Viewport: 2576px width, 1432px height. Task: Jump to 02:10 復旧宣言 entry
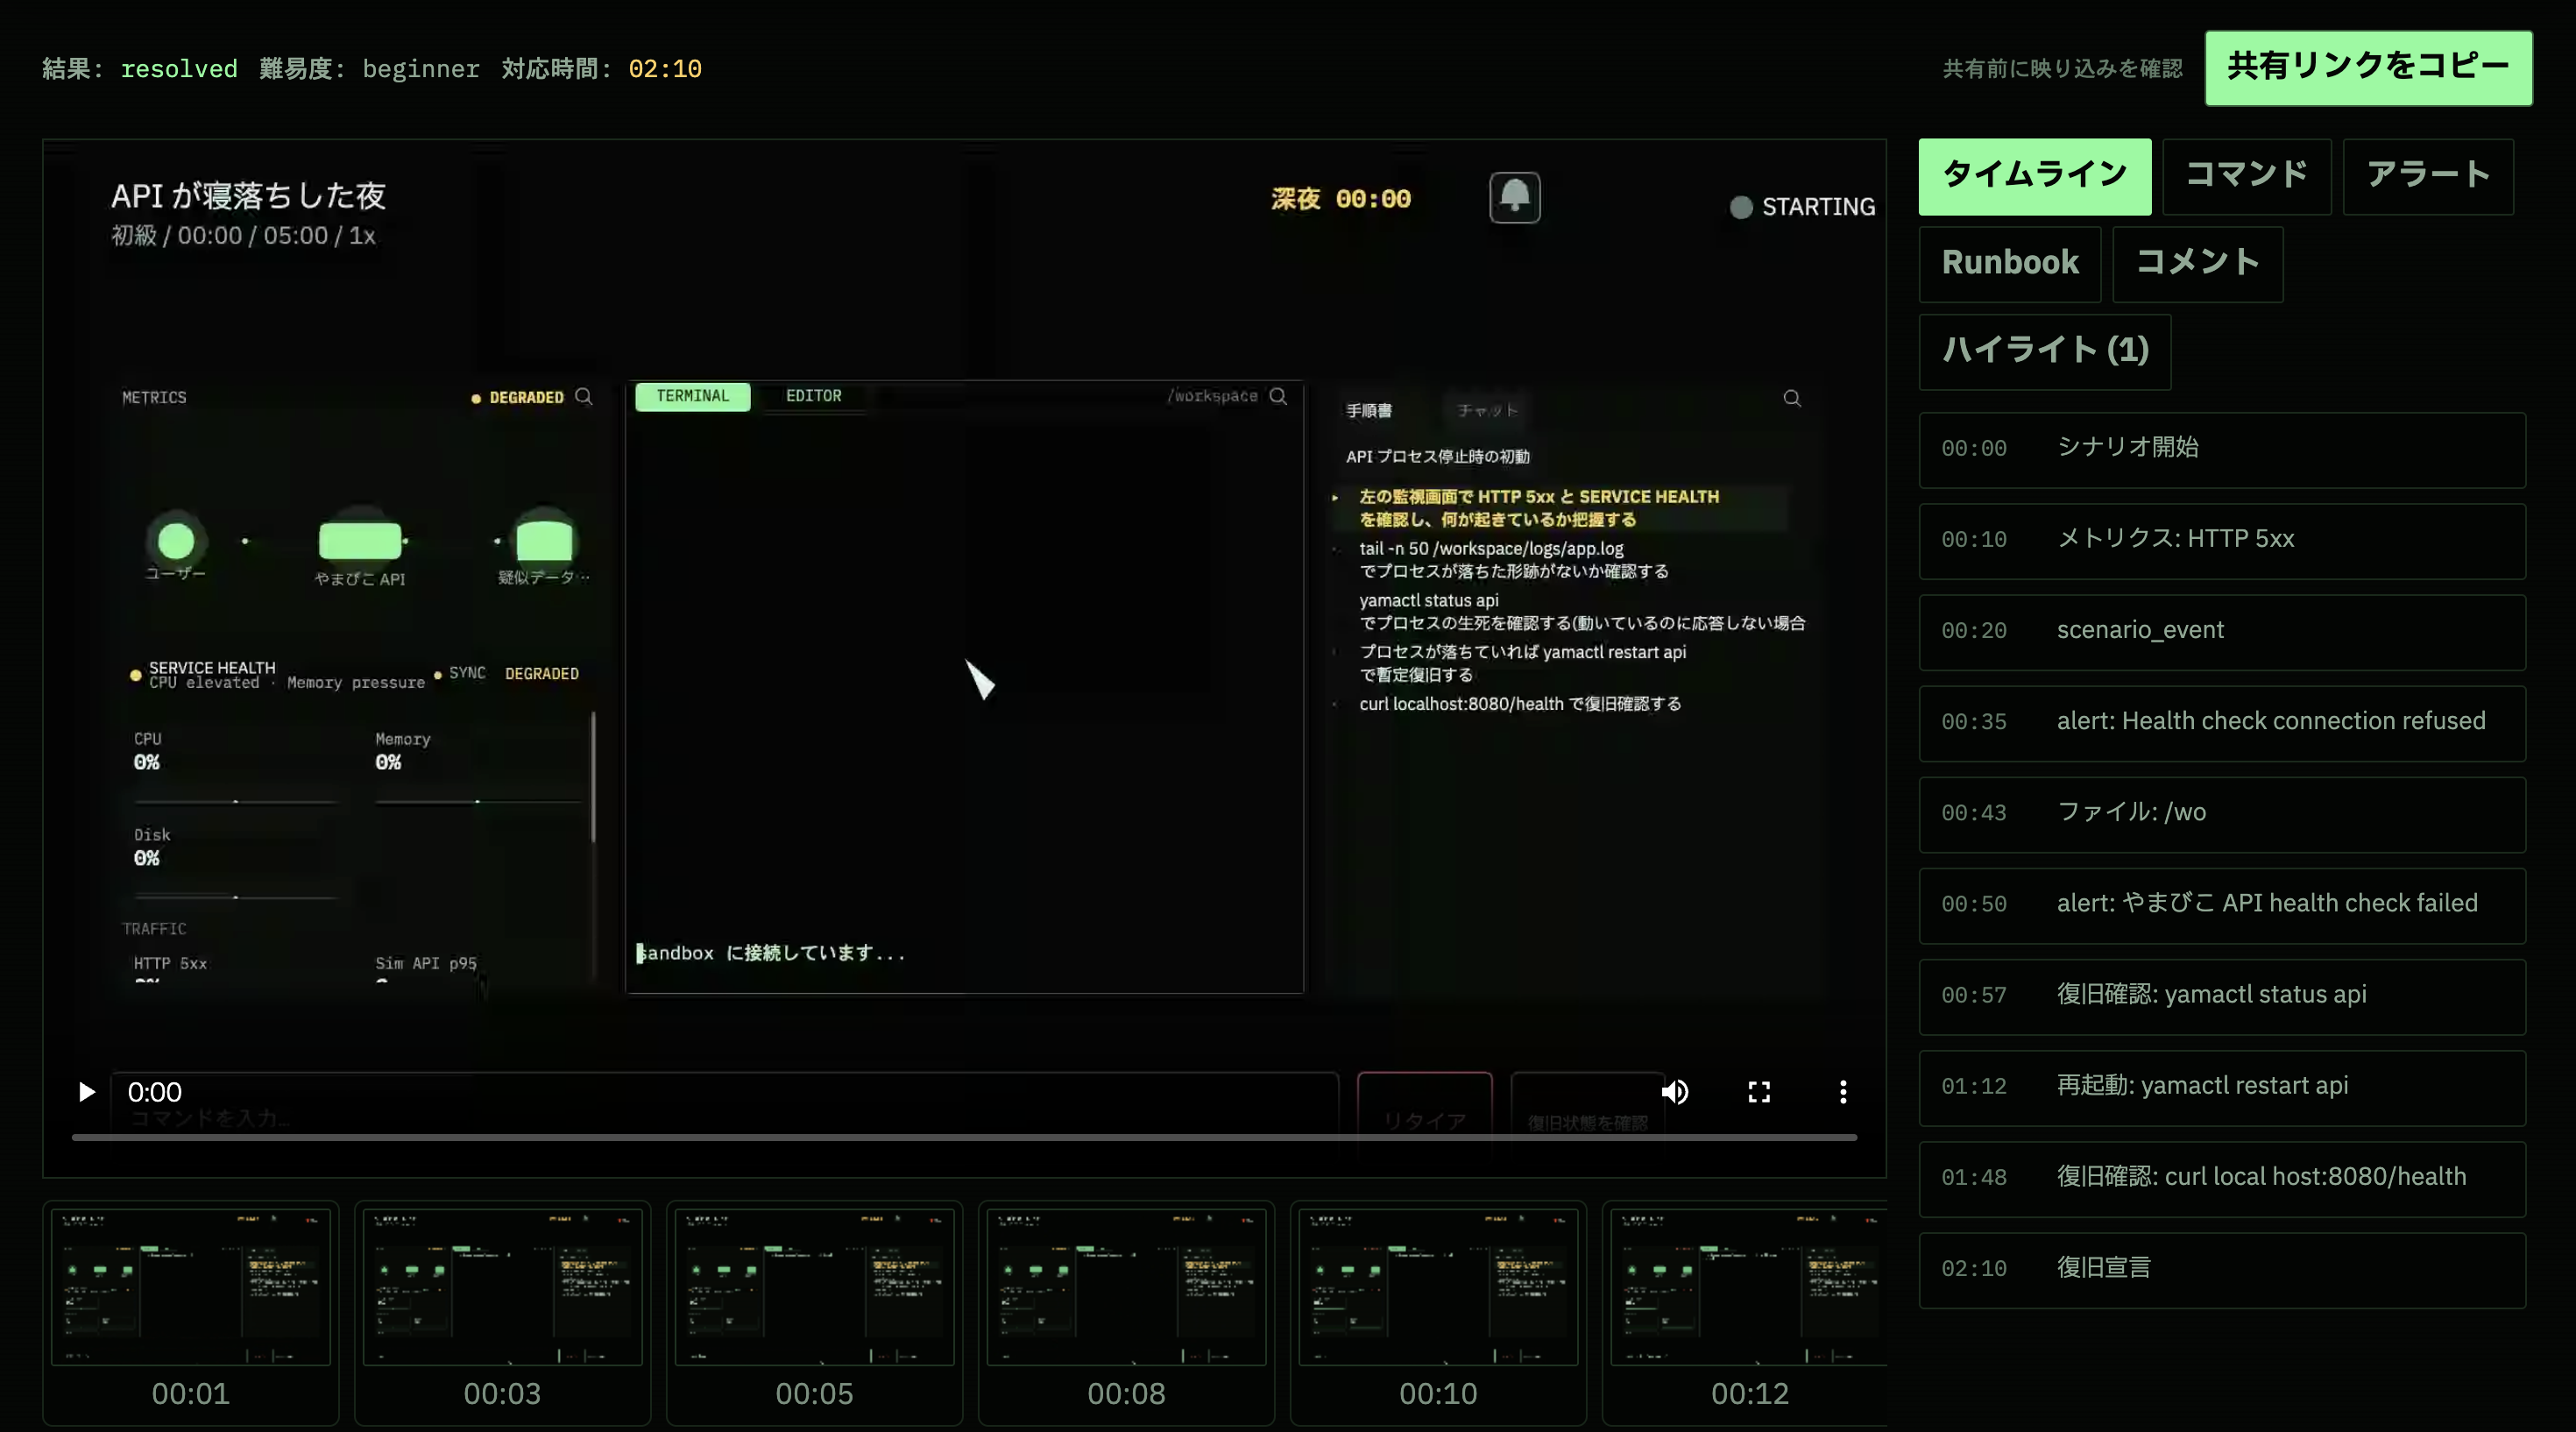tap(2222, 1270)
